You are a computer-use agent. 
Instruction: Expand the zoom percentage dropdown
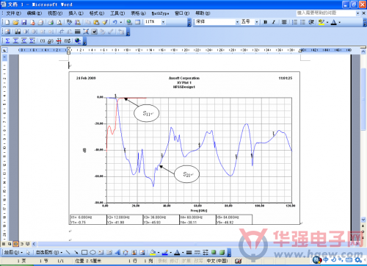163,22
